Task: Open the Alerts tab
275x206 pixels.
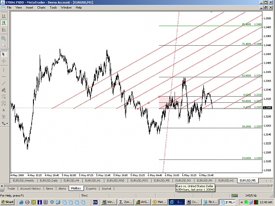Action: coord(62,188)
